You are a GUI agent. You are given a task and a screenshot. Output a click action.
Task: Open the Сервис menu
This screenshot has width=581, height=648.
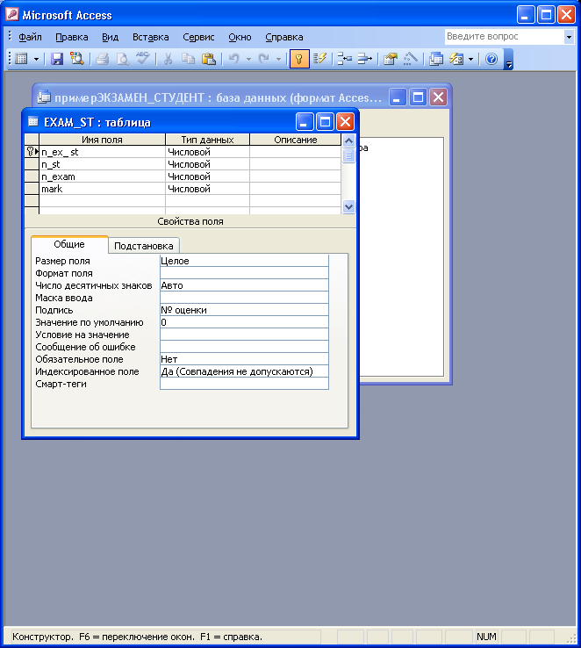(198, 37)
